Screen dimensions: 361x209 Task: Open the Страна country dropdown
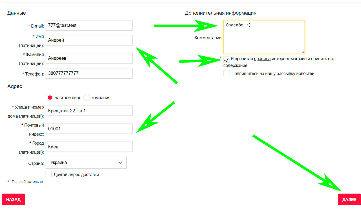[86, 163]
